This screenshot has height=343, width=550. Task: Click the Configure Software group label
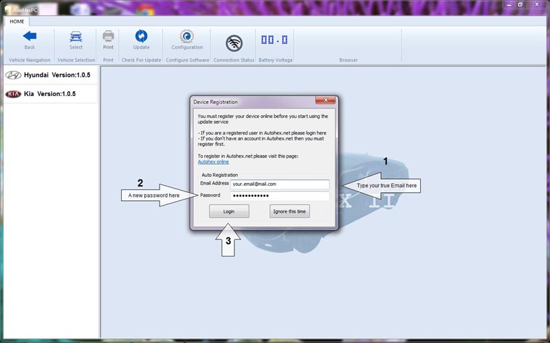pyautogui.click(x=187, y=60)
